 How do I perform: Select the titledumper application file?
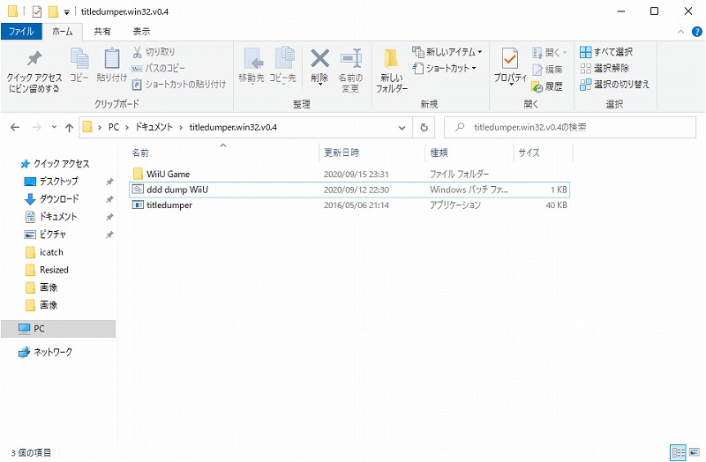(349, 205)
